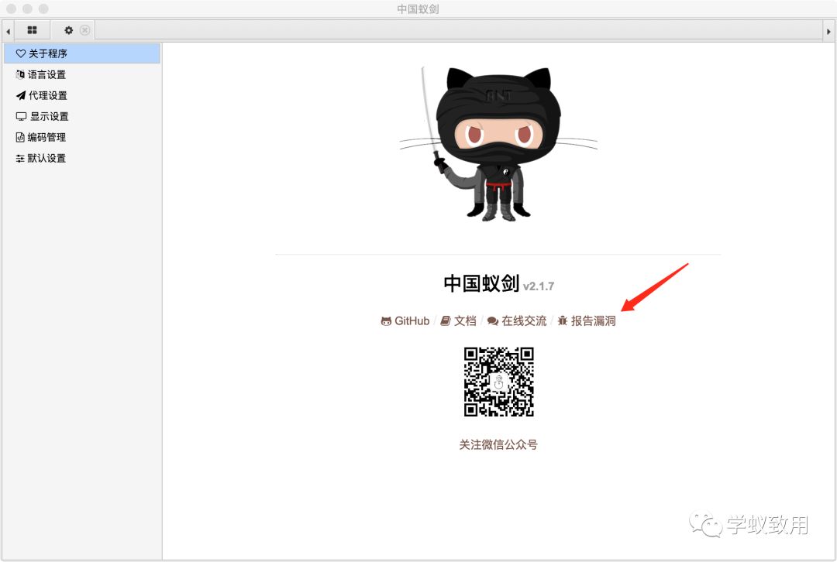837x562 pixels.
Task: Click the bug icon beside 报告漏洞
Action: coord(563,321)
